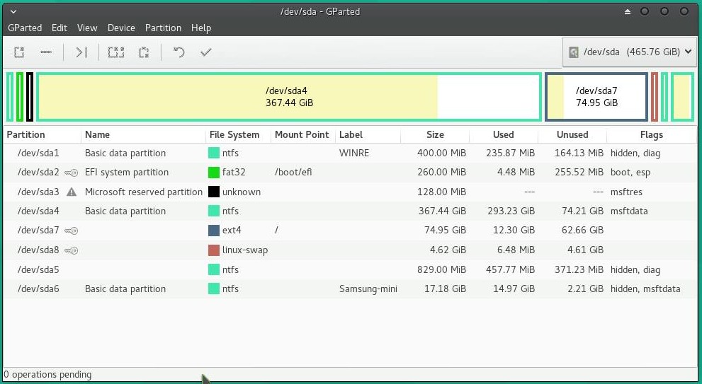702x384 pixels.
Task: Click the Resize/Move toolbar icon
Action: point(81,52)
